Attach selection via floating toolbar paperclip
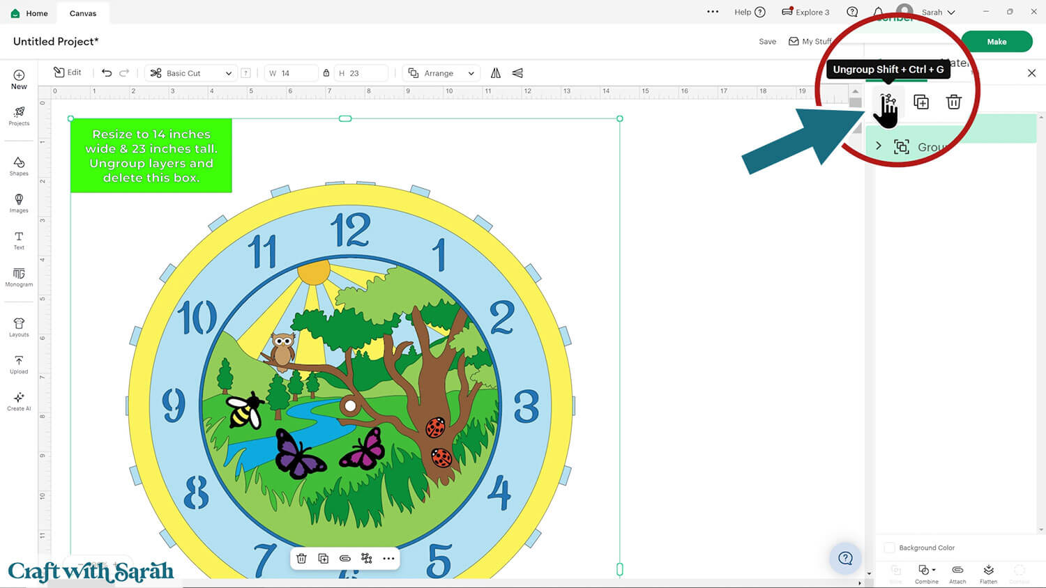1046x588 pixels. click(345, 558)
